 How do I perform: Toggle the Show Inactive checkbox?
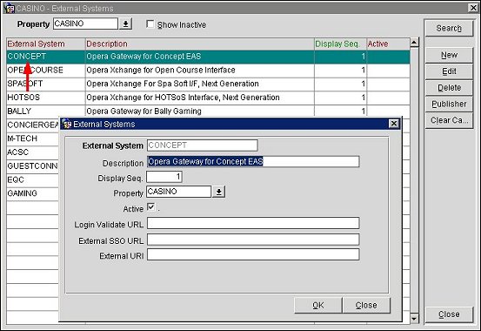click(150, 24)
